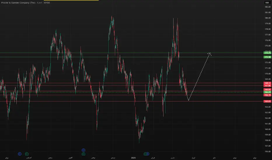Click the NYSE exchange label in title
272x160 pixels.
[x=47, y=3]
